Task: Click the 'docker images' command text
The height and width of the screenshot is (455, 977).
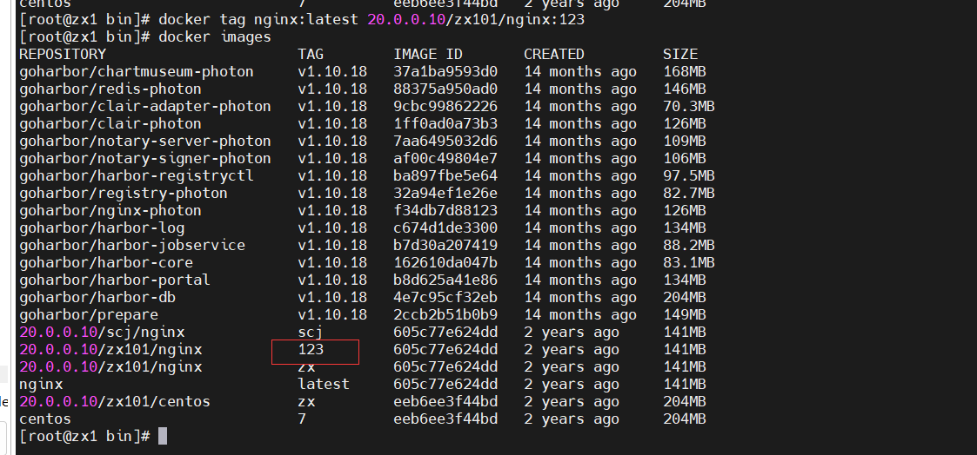Action: (214, 37)
